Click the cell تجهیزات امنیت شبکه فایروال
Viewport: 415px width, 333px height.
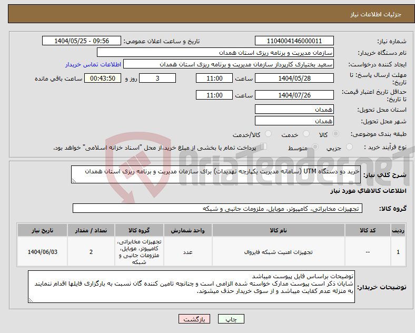pyautogui.click(x=278, y=252)
